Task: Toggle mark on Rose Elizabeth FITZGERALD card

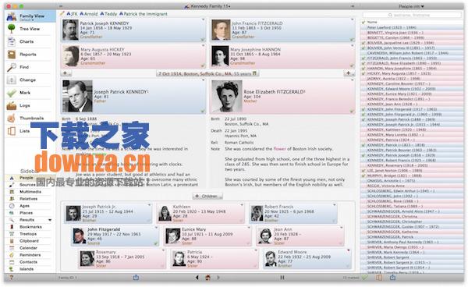Action: (352, 112)
